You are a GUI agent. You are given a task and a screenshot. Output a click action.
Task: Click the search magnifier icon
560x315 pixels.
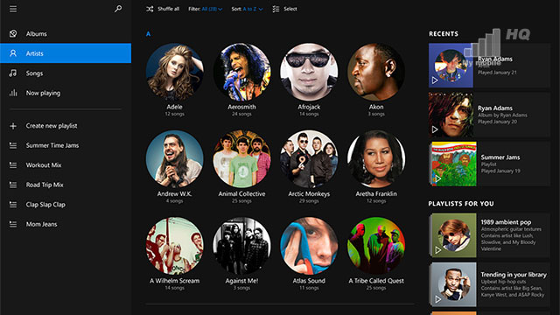point(118,9)
